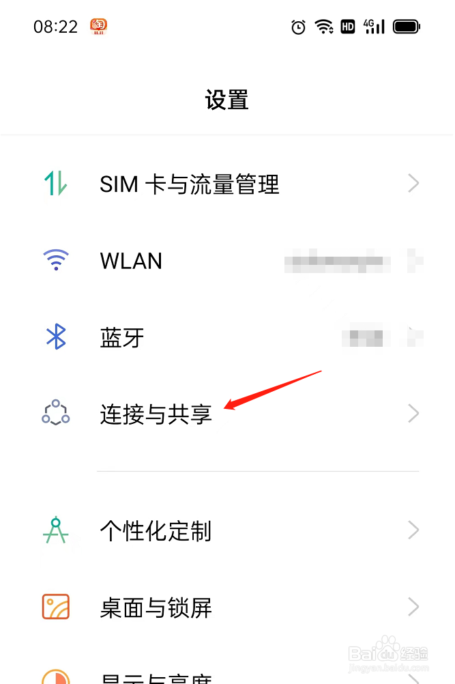The width and height of the screenshot is (455, 684).
Task: Expand 个性化定制 via its right chevron
Action: pos(413,530)
